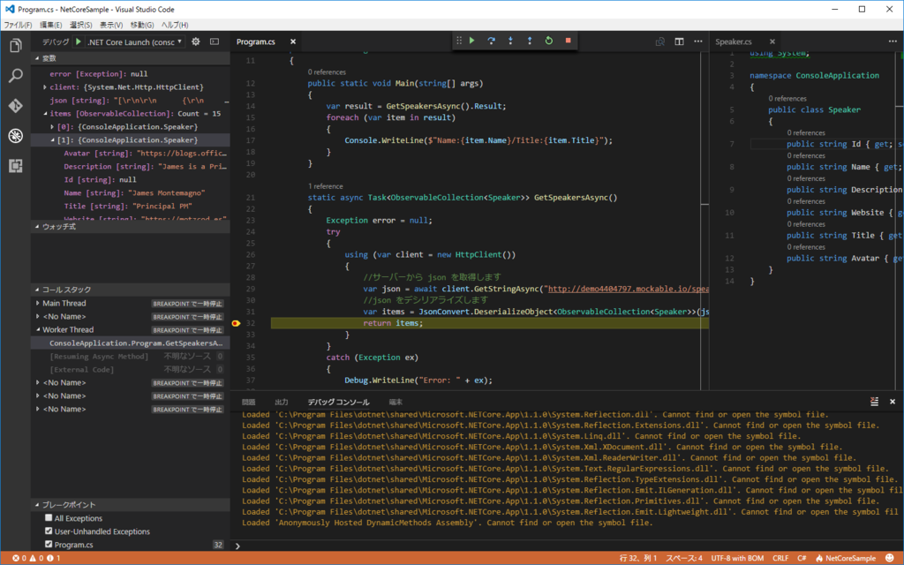Viewport: 904px width, 565px height.
Task: Change C# language mode in status bar
Action: [x=802, y=558]
